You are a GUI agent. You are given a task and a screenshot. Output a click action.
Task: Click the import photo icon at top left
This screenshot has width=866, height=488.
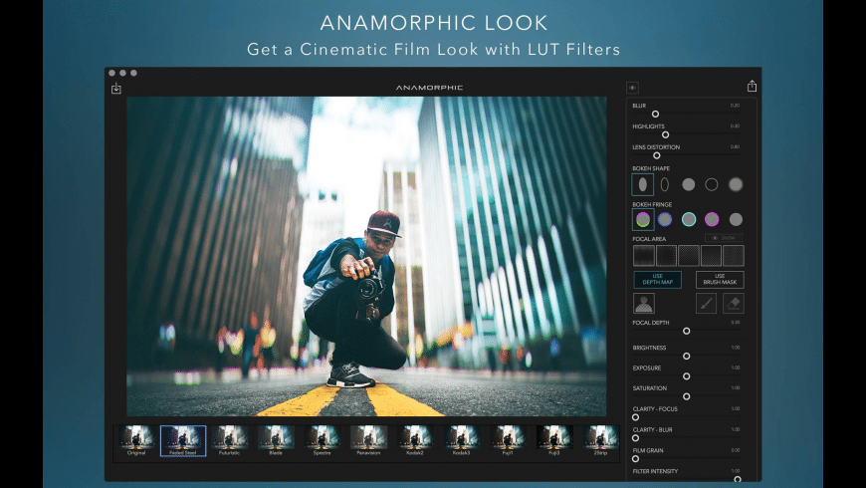pos(116,88)
